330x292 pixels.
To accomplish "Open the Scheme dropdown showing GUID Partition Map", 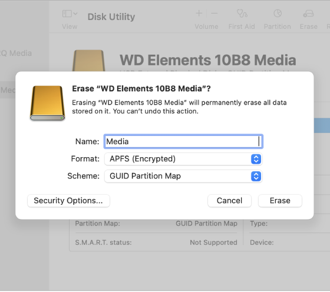I will click(x=183, y=176).
